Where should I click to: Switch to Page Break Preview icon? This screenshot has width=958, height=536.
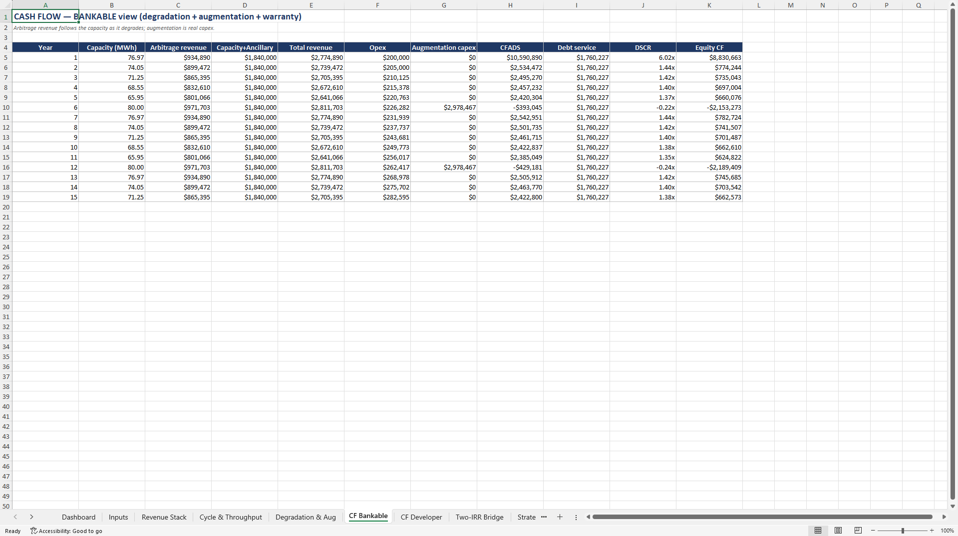[x=858, y=531]
